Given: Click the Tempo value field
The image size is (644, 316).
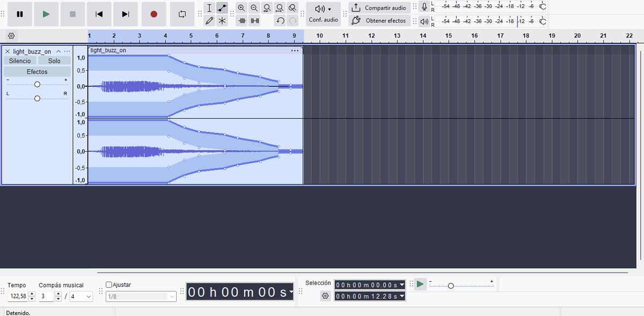Looking at the screenshot, I should [x=18, y=296].
